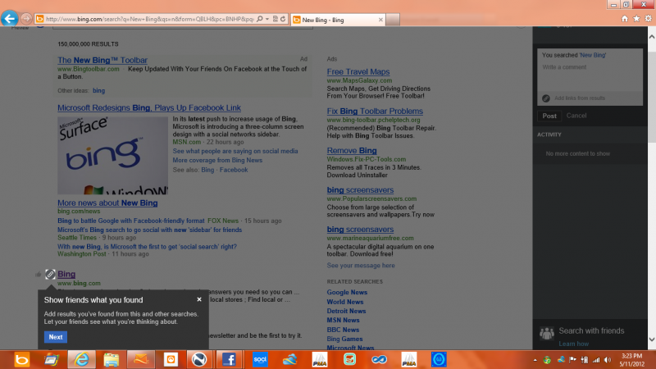
Task: Open the 'Fix Bing Toolbar Problems' ad
Action: click(375, 112)
